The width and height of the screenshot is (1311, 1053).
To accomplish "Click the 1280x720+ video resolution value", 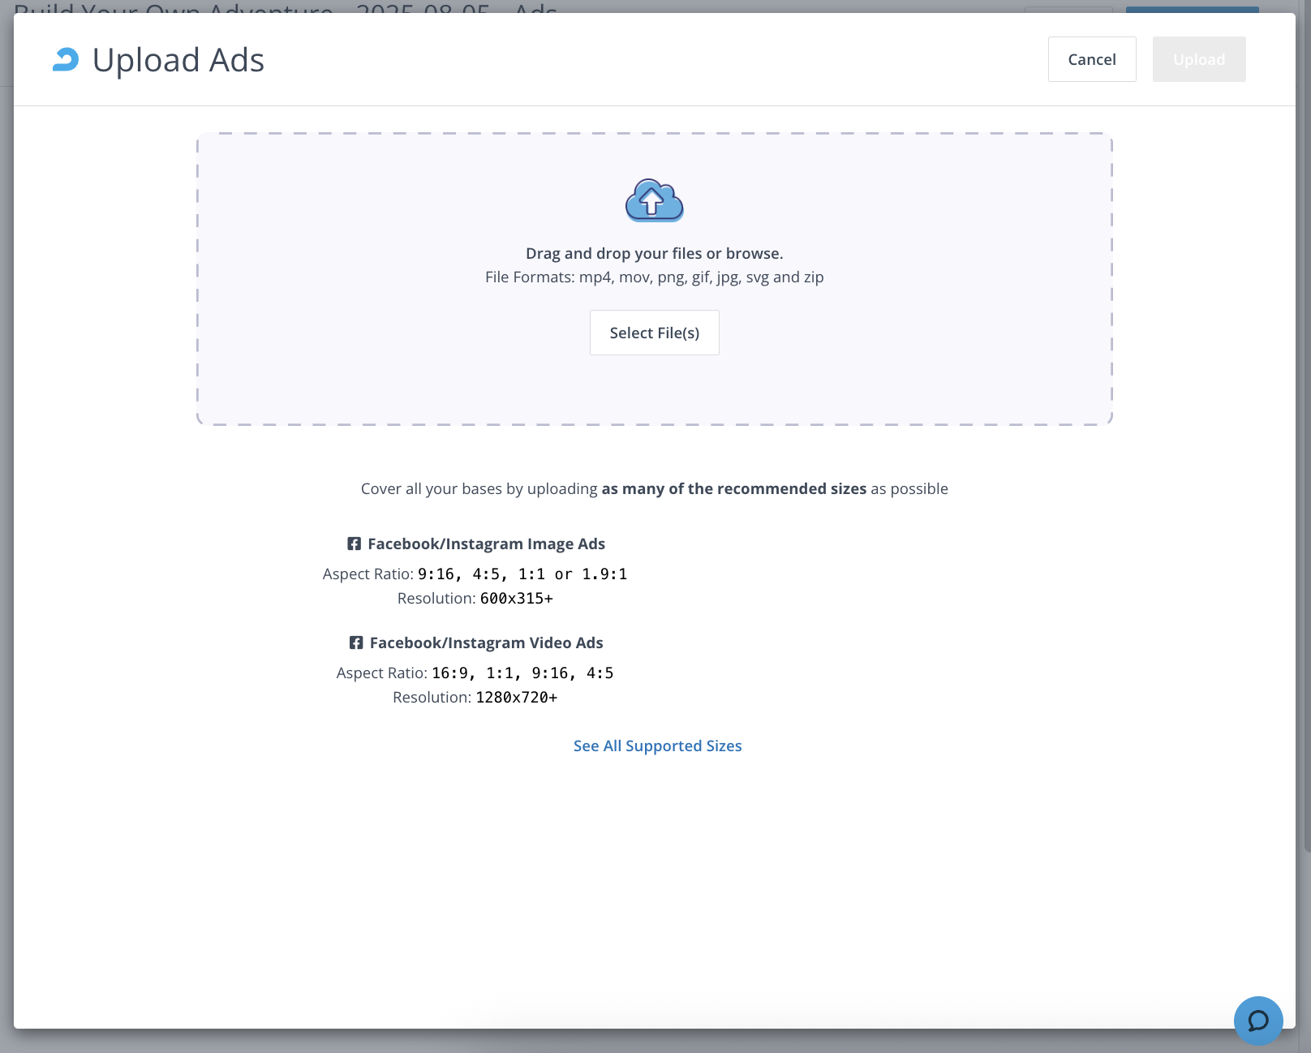I will coord(516,698).
